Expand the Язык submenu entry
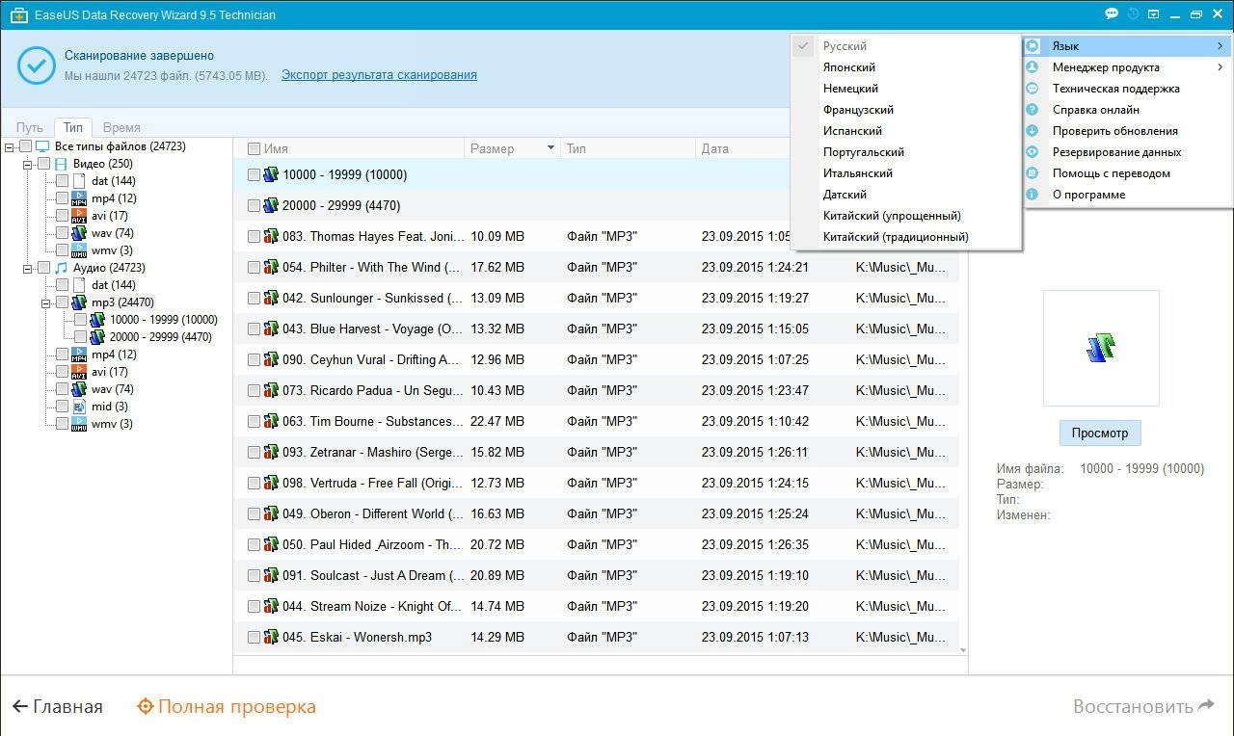The height and width of the screenshot is (736, 1234). 1127,46
